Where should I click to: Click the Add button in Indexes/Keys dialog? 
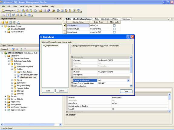48,91
